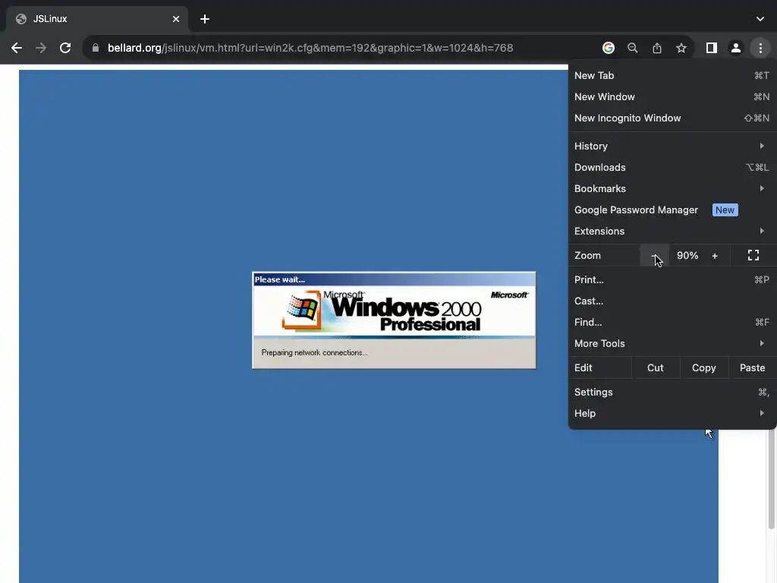Image resolution: width=777 pixels, height=583 pixels.
Task: Select the JSLinux tab
Action: [x=96, y=19]
